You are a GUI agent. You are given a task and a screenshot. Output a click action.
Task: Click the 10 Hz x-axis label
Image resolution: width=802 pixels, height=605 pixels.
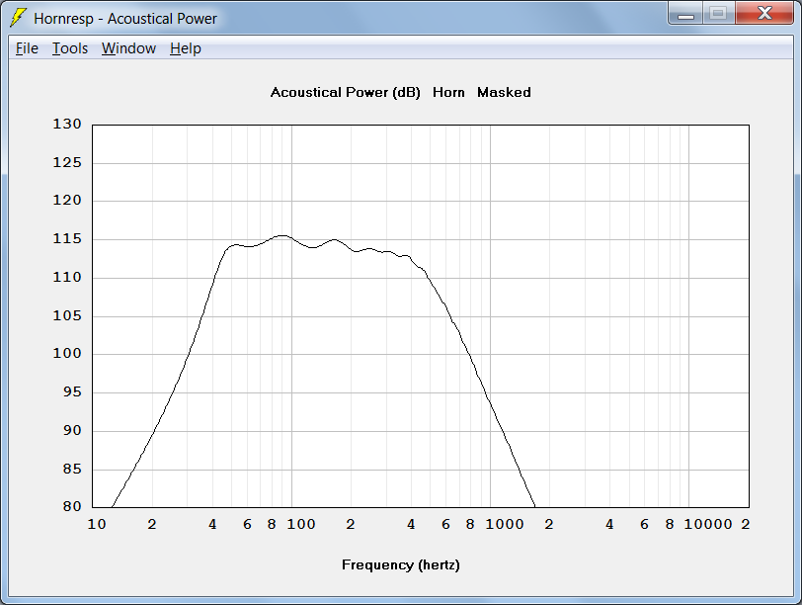coord(97,524)
